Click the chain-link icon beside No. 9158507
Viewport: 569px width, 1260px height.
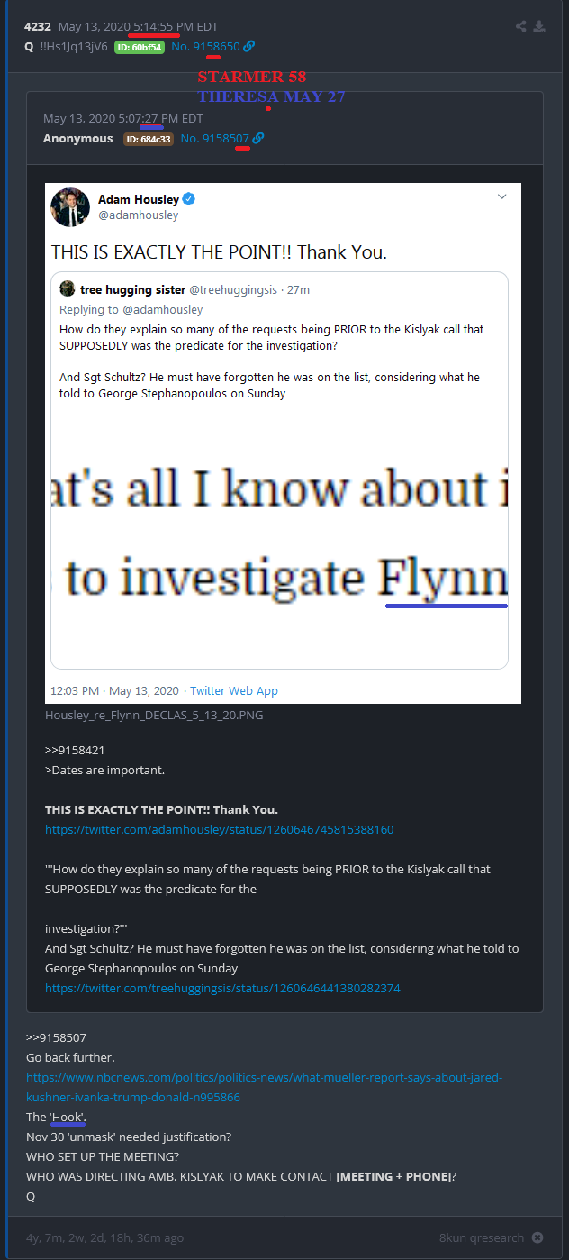click(258, 138)
